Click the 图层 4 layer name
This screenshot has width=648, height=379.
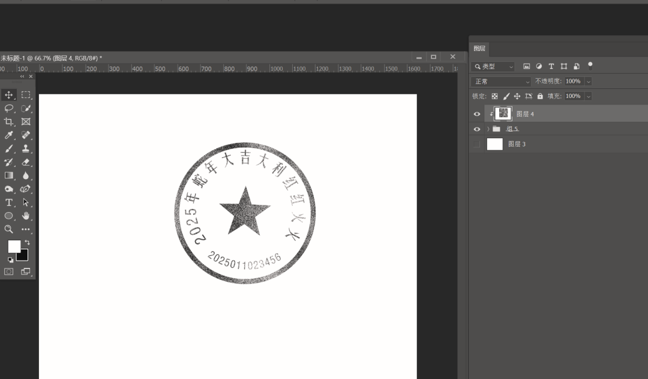[525, 114]
